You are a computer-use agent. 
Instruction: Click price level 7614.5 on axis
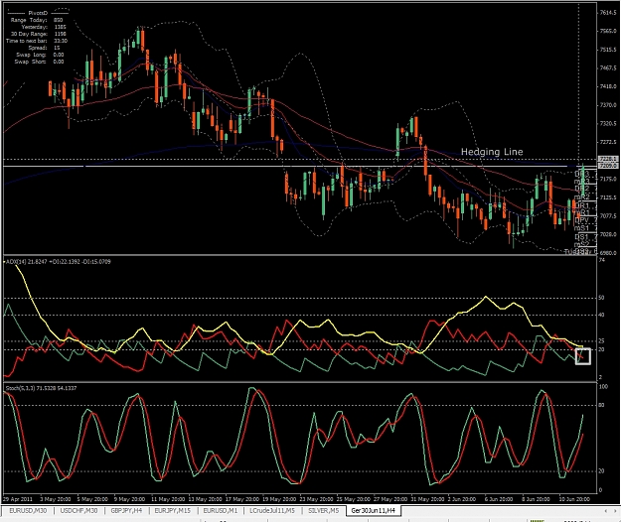tap(608, 13)
